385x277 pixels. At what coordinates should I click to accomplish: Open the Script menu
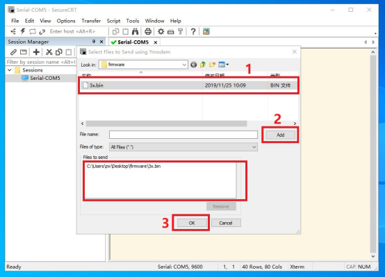(x=113, y=21)
